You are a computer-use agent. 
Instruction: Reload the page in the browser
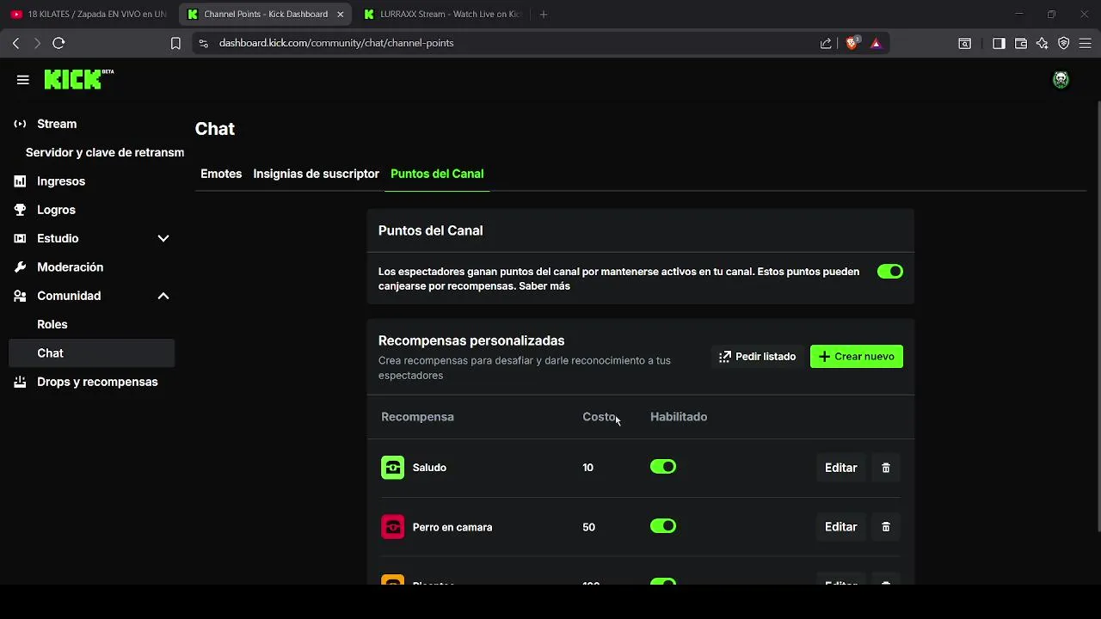click(58, 43)
